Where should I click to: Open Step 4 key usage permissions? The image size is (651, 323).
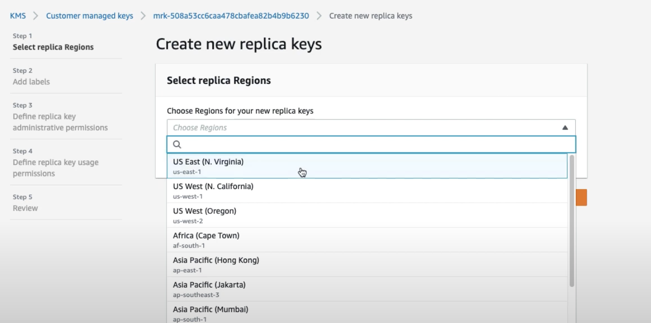click(56, 168)
